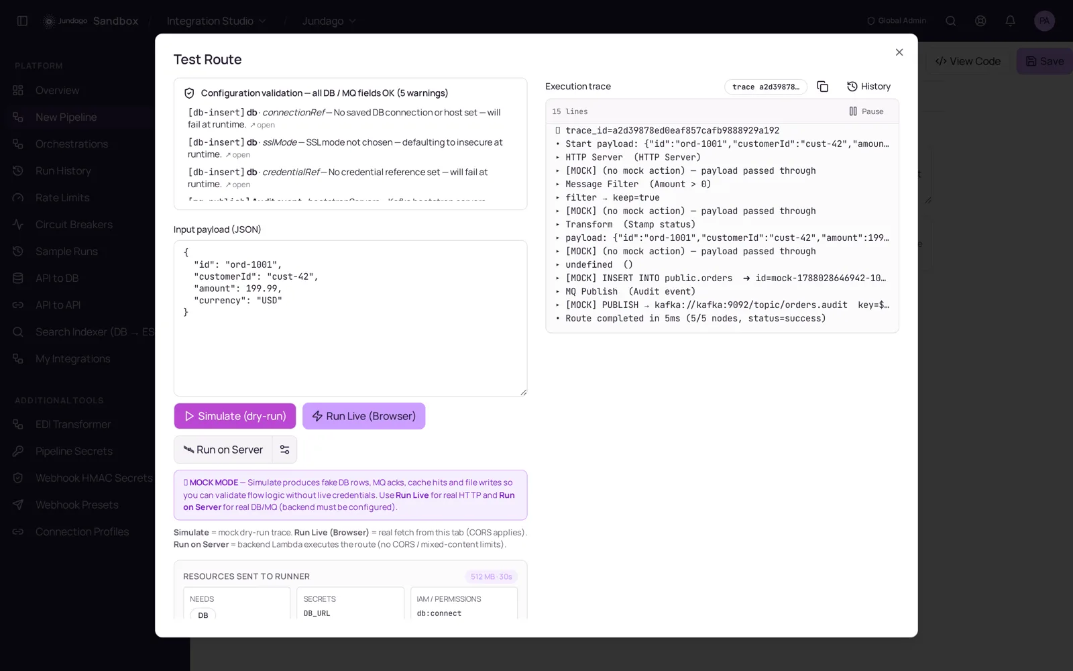Screen dimensions: 1073x671
Task: Click the Webhook HMAC Secrets shield icon
Action: coord(18,478)
